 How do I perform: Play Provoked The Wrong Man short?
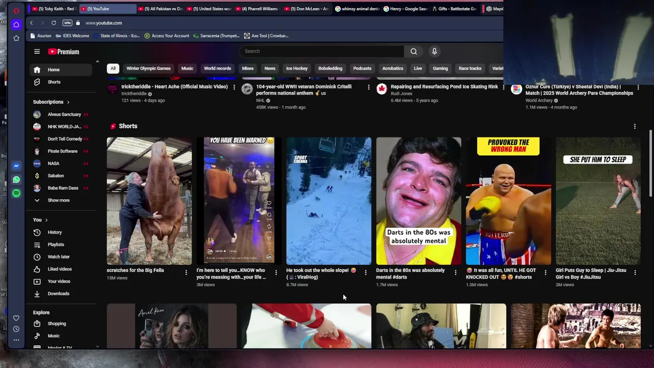(508, 201)
